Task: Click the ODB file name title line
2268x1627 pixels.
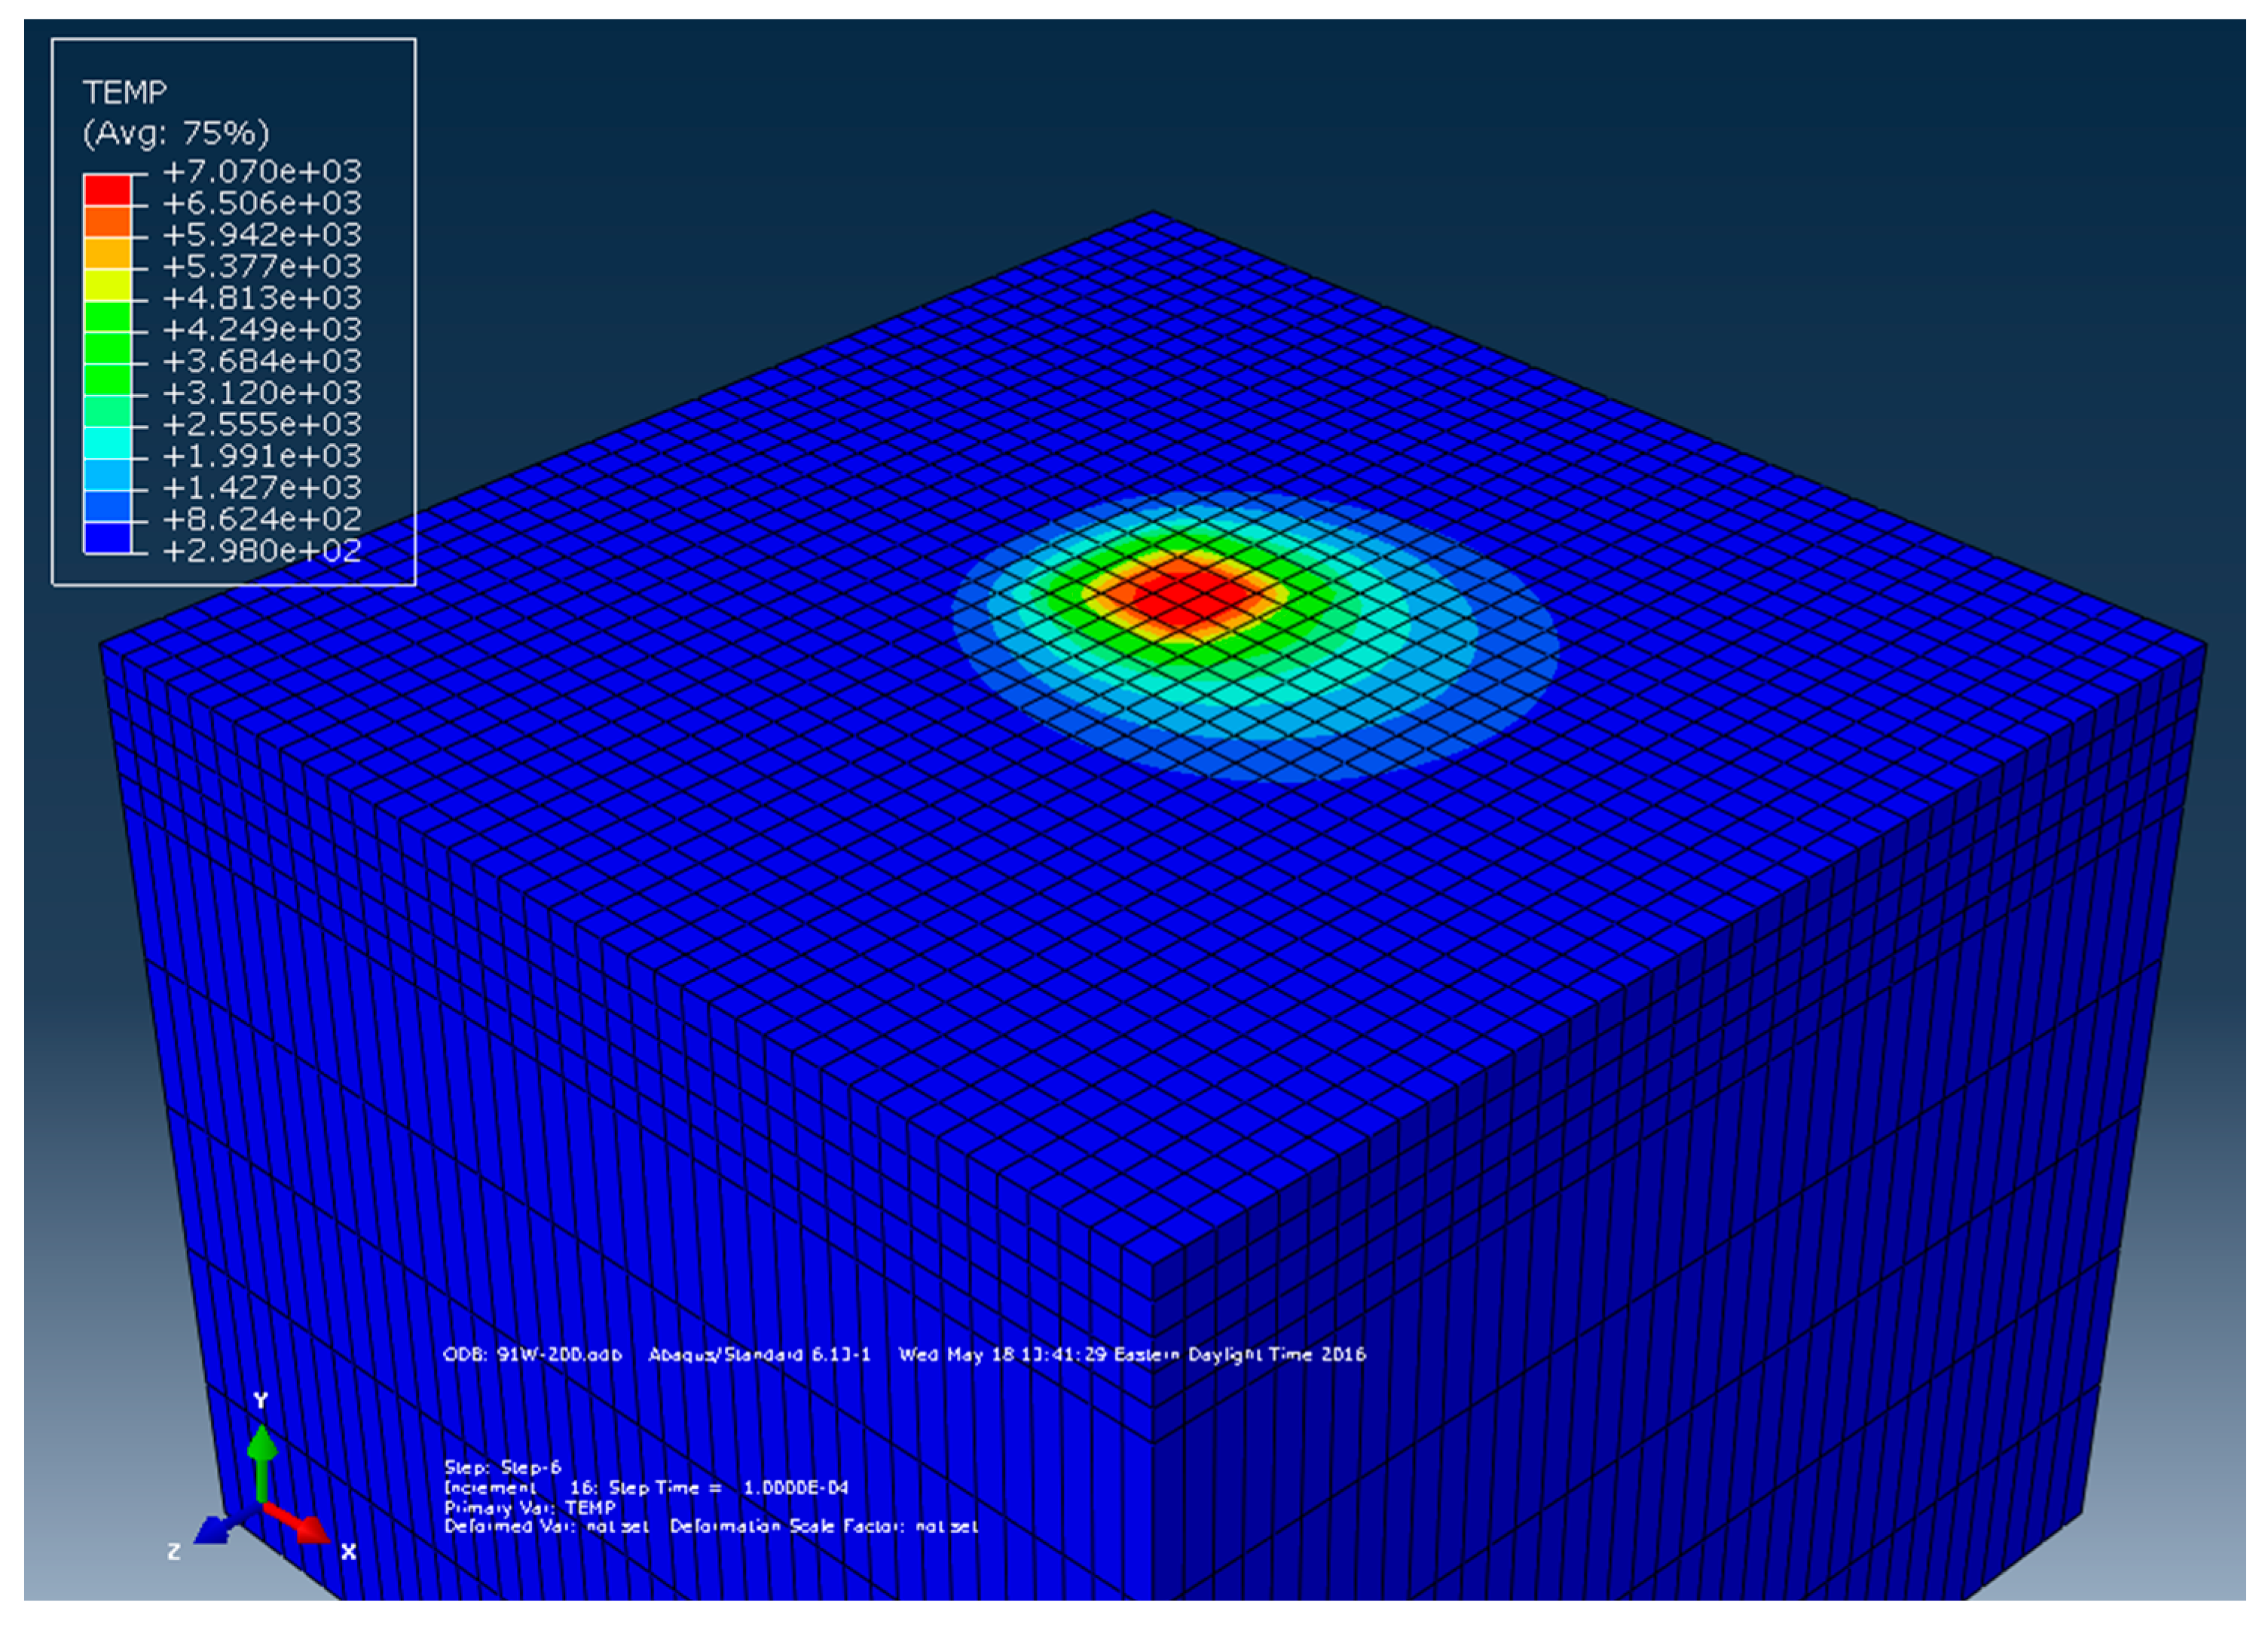Action: pos(904,1354)
